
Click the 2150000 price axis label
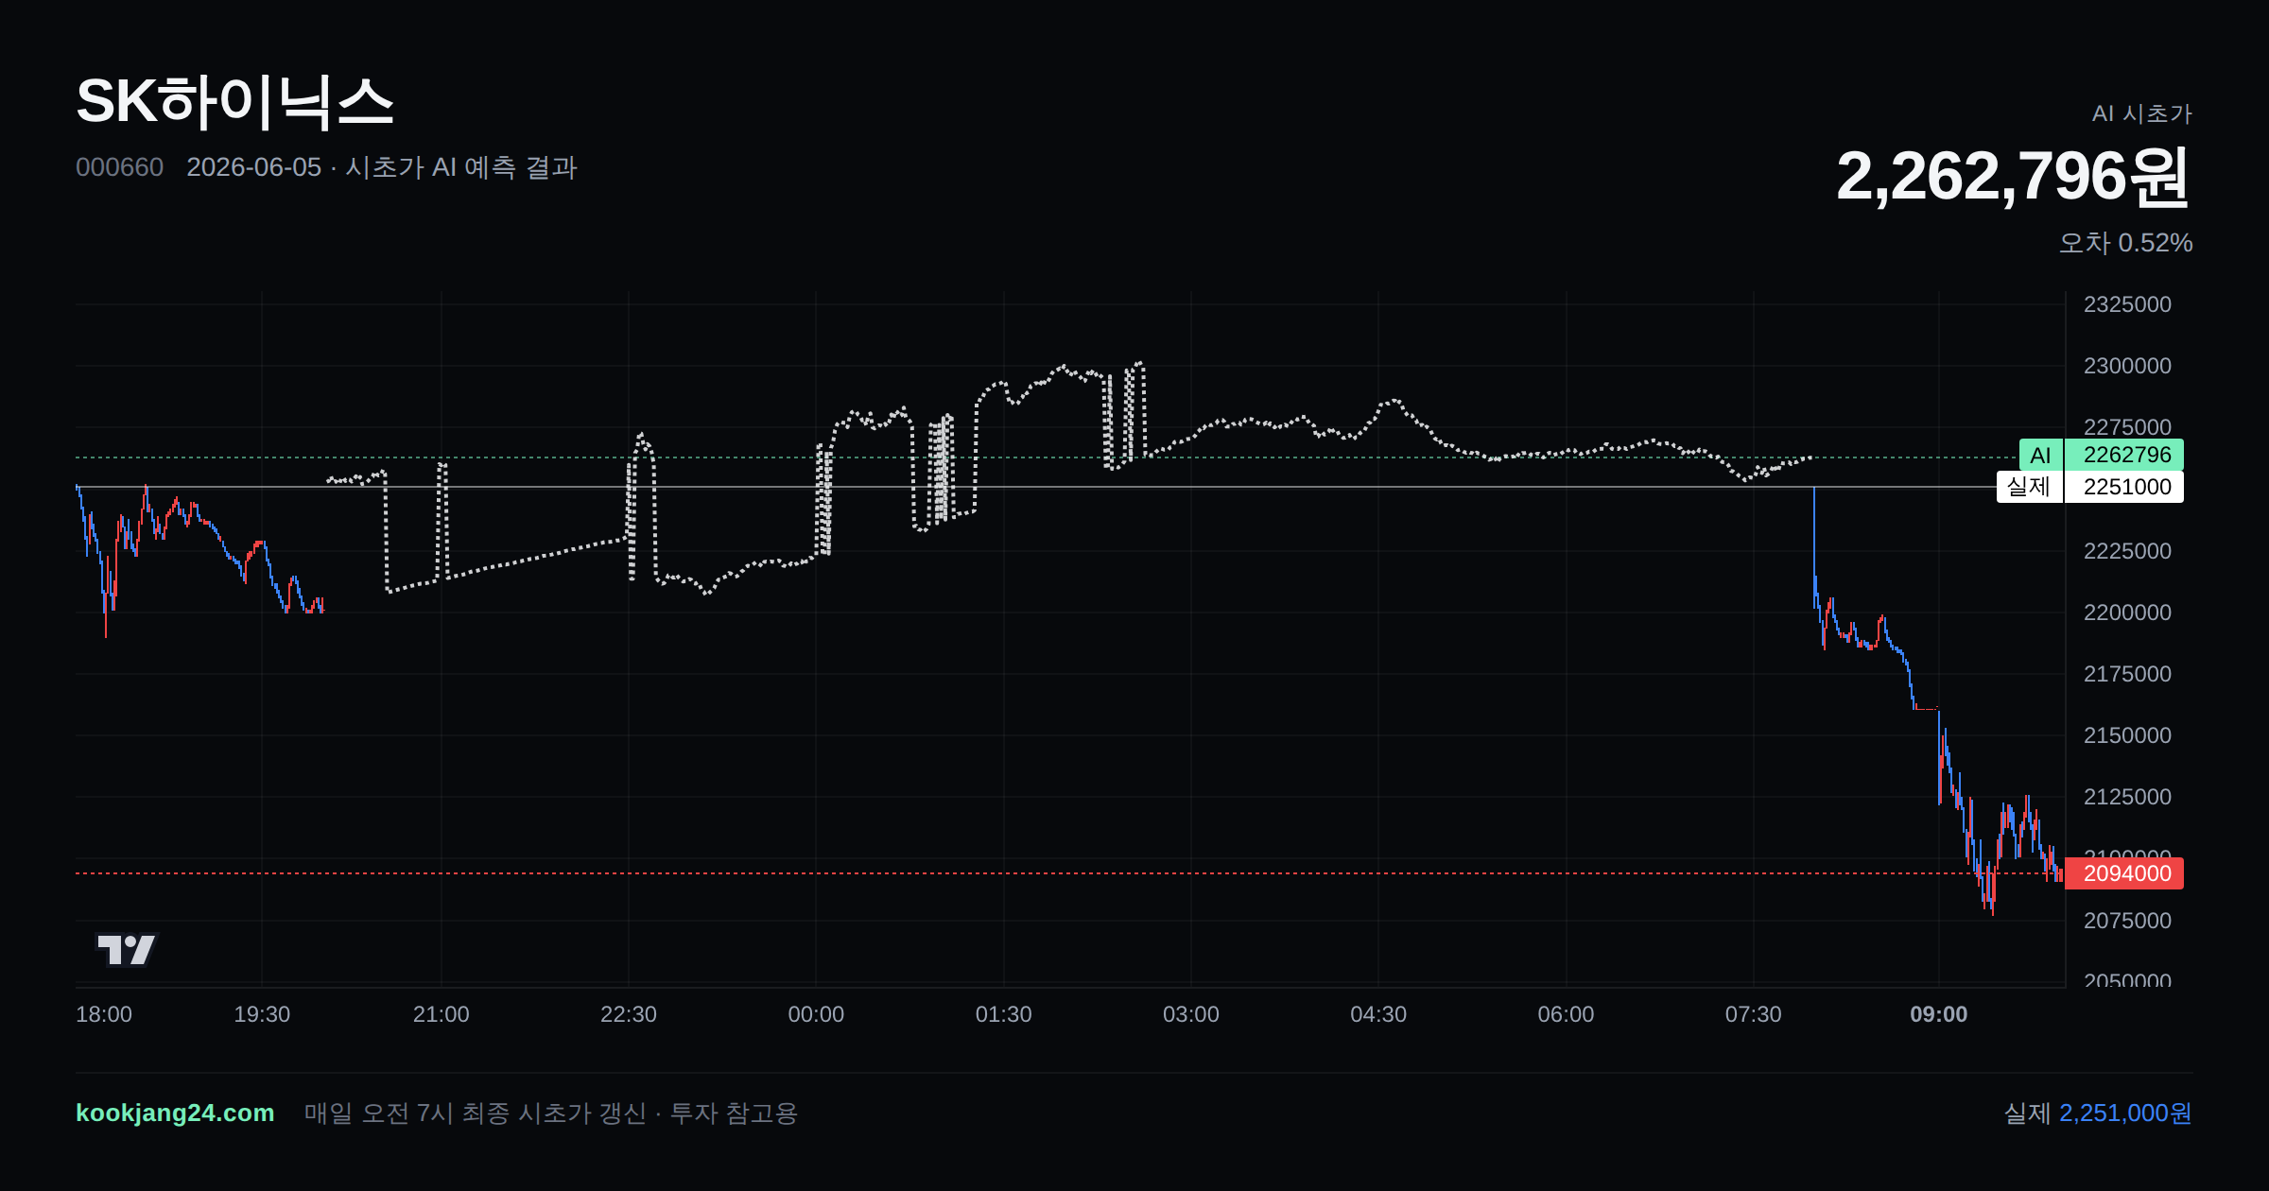2127,735
